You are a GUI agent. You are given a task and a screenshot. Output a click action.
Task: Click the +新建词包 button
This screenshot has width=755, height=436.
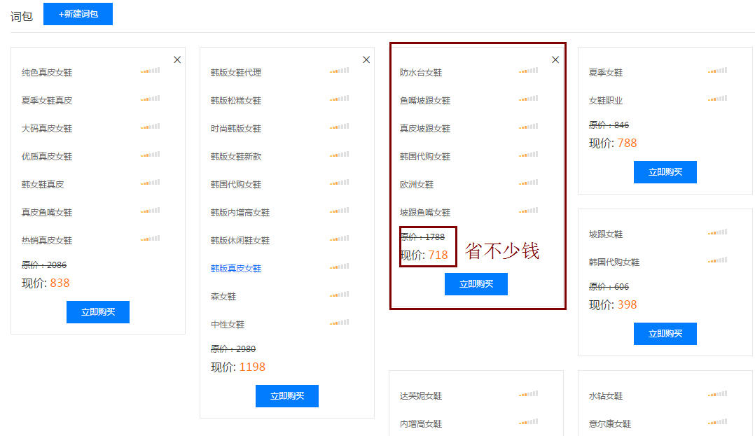[x=78, y=14]
